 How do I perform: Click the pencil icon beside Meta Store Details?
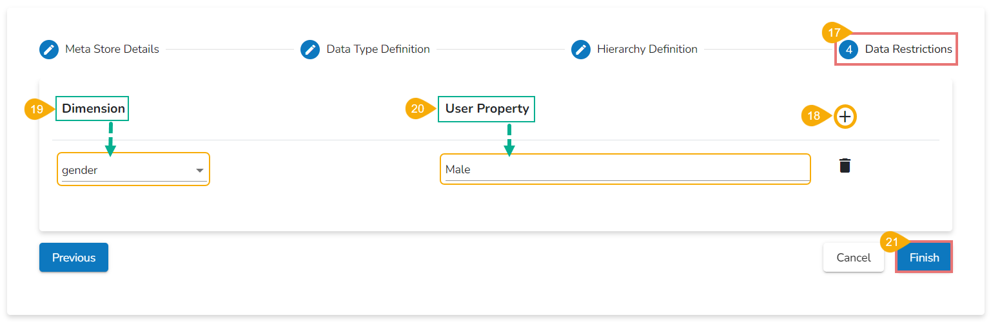49,50
